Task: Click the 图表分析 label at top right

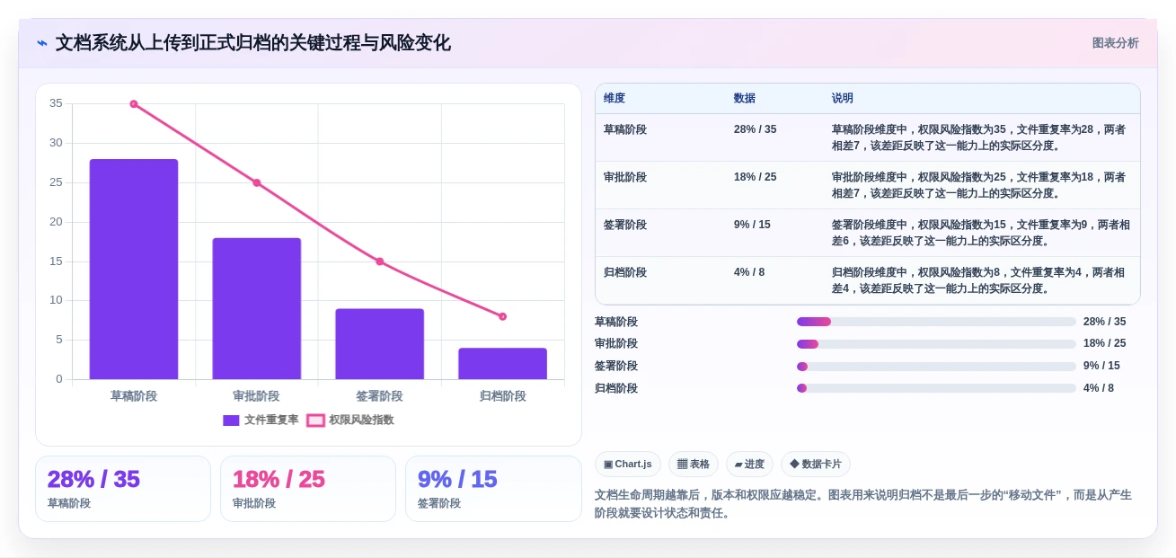Action: click(1115, 43)
